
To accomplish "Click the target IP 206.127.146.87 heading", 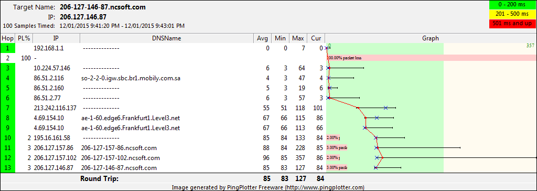I will pos(83,17).
